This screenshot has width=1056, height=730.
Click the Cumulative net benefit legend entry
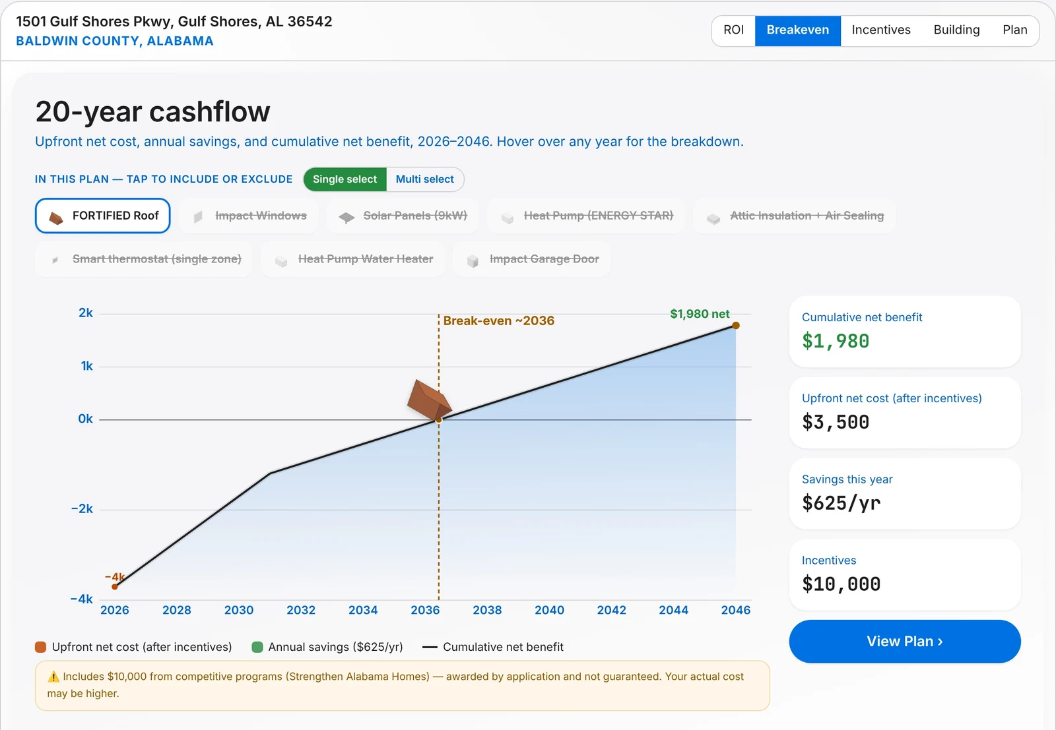pos(493,647)
